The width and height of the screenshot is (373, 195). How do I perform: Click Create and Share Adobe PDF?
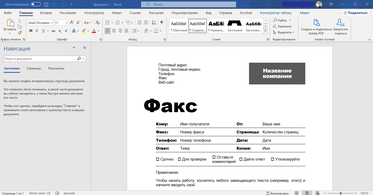(x=316, y=27)
